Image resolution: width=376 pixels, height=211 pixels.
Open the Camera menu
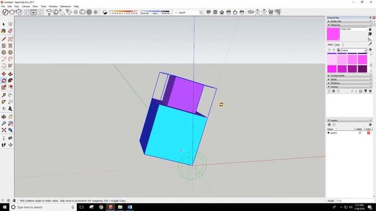click(x=26, y=6)
